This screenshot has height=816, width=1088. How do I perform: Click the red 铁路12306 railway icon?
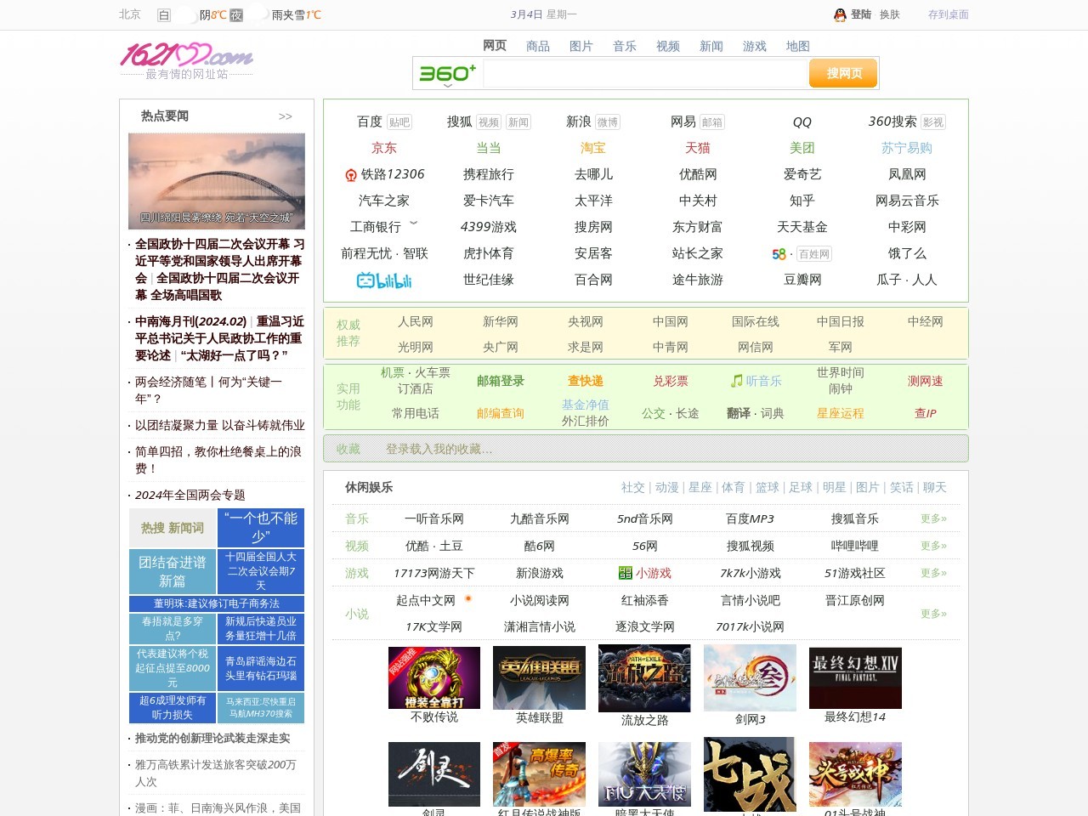[x=350, y=175]
